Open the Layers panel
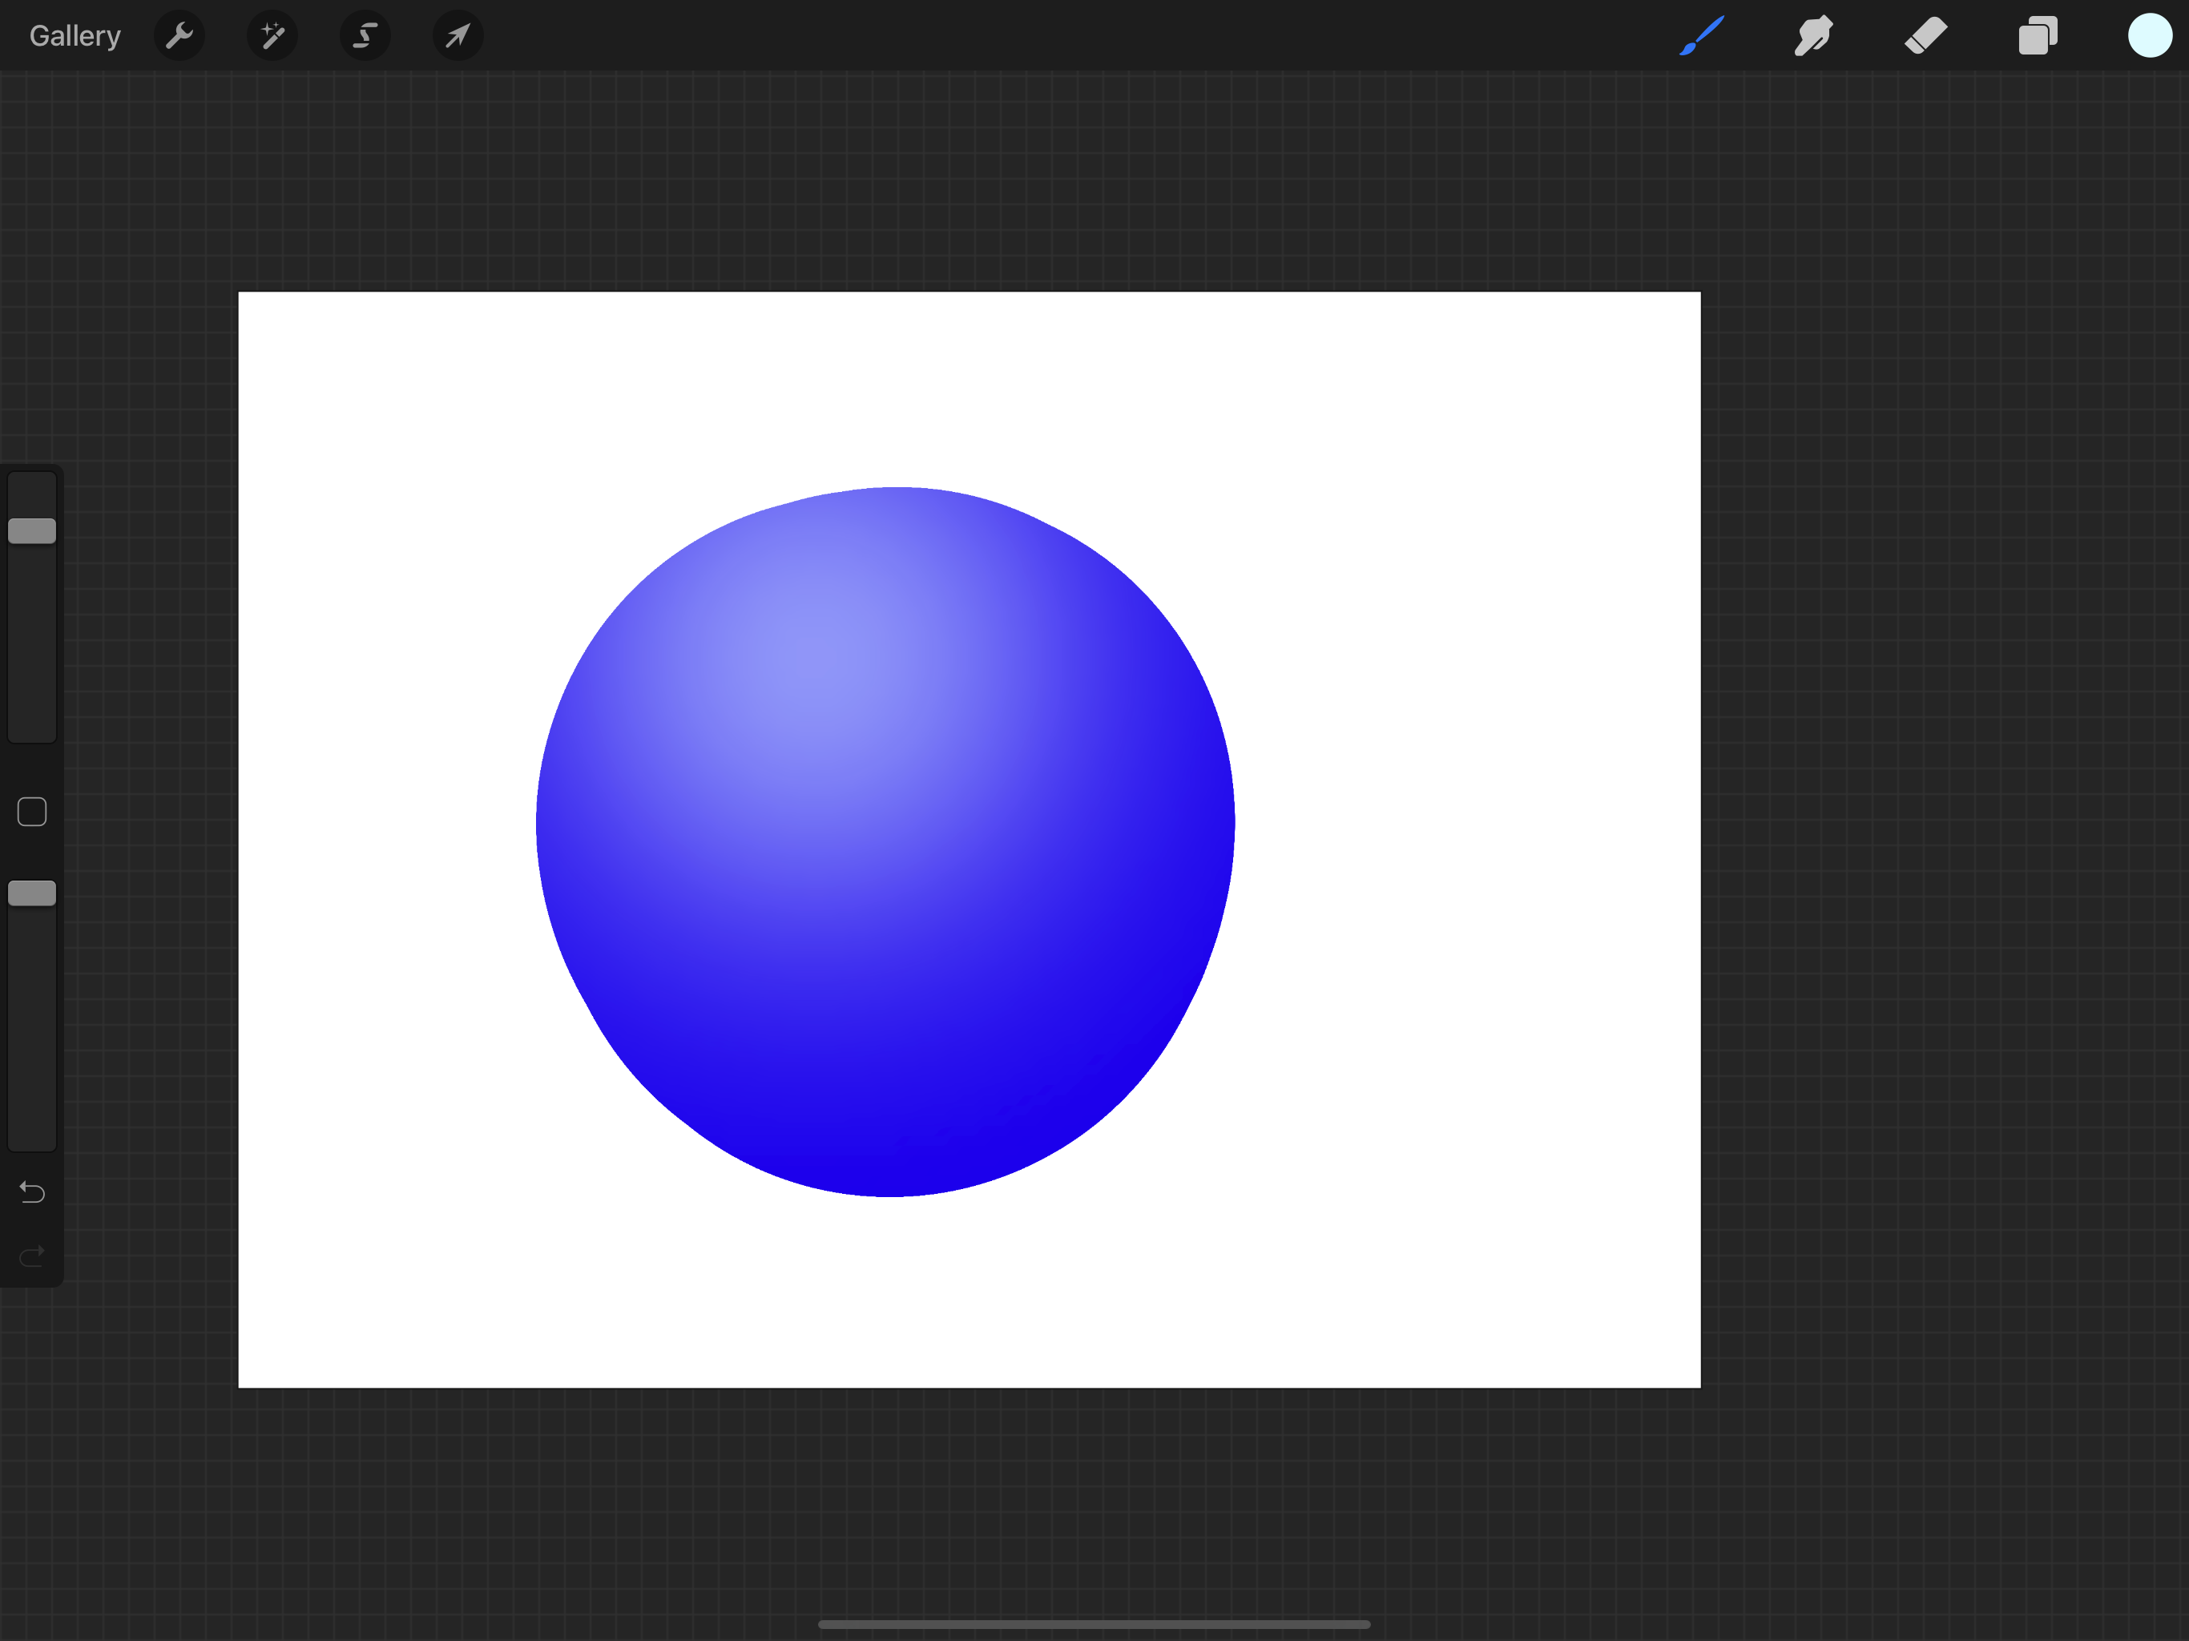Viewport: 2189px width, 1641px height. (2038, 35)
